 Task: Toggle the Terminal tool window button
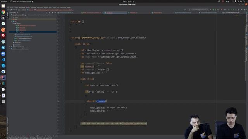pos(40,136)
